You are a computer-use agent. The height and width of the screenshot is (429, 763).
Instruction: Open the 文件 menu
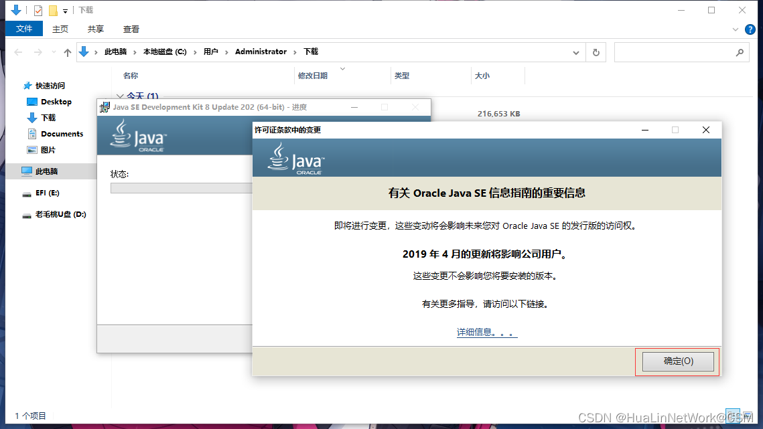[x=23, y=29]
